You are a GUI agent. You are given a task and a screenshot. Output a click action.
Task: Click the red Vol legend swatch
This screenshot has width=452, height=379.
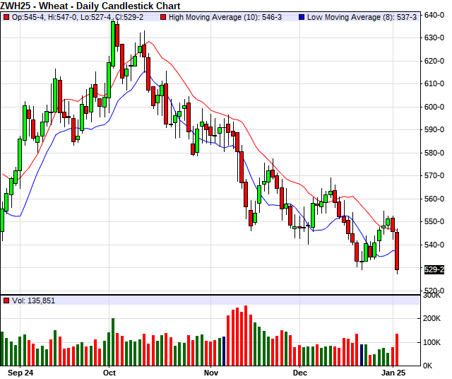(6, 301)
